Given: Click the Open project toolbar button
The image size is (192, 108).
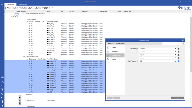Looking at the screenshot, I should tap(15, 8).
